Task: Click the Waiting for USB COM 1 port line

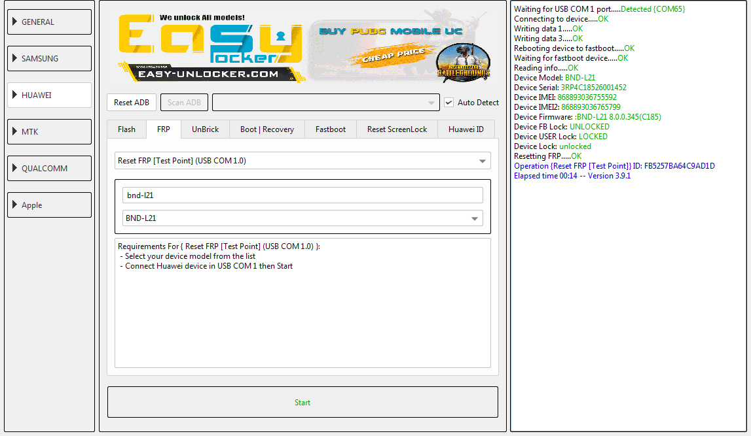Action: (600, 9)
